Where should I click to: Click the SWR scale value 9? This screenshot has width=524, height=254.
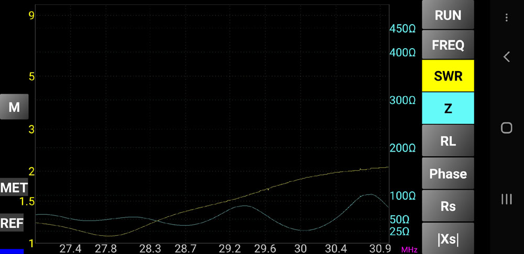(x=31, y=15)
